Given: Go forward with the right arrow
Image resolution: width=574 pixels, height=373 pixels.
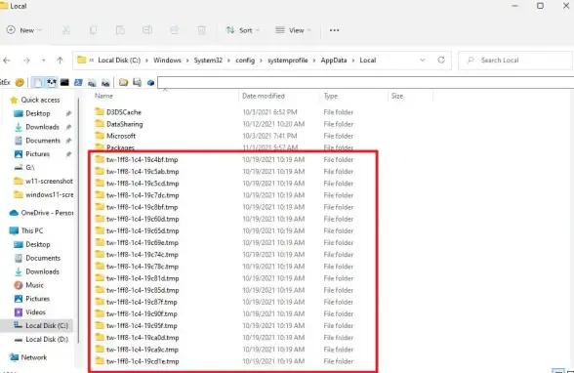Looking at the screenshot, I should 26,61.
